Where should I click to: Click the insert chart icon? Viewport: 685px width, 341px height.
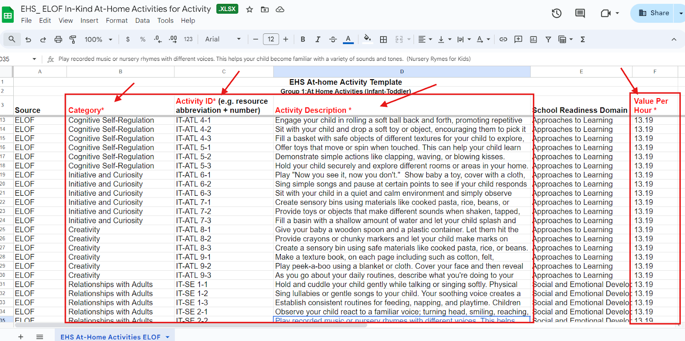[x=533, y=39]
